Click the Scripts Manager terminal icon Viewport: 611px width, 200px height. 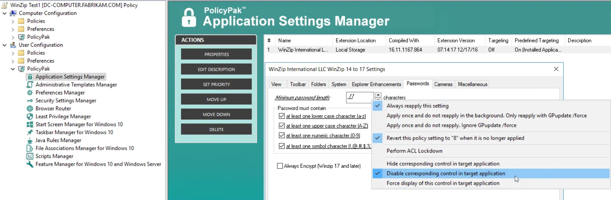click(30, 156)
